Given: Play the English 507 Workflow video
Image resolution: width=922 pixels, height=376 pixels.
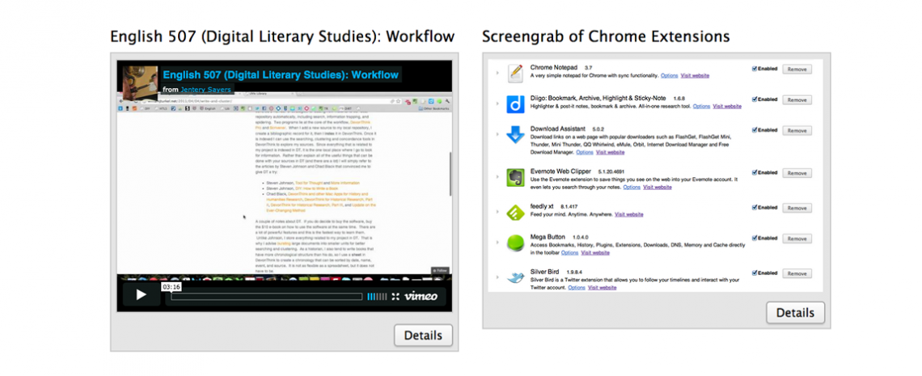Looking at the screenshot, I should (141, 295).
